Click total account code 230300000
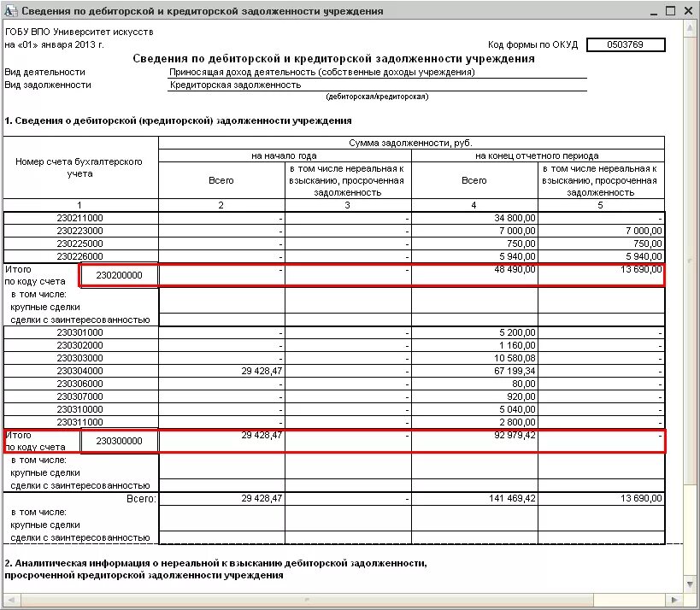 pos(119,441)
